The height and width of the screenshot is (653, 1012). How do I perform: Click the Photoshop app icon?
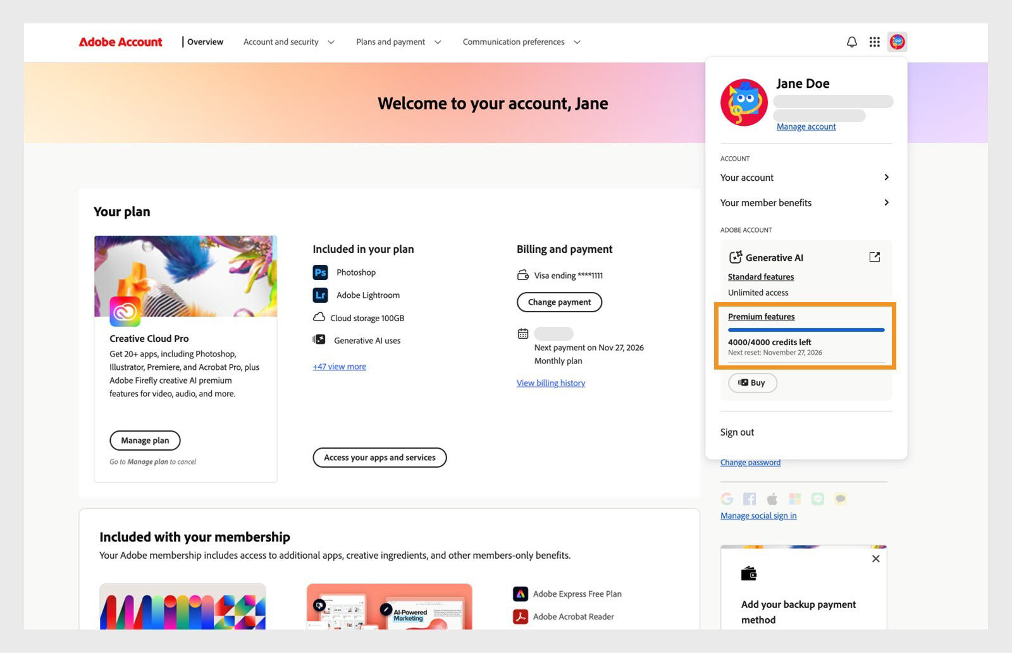(x=320, y=272)
